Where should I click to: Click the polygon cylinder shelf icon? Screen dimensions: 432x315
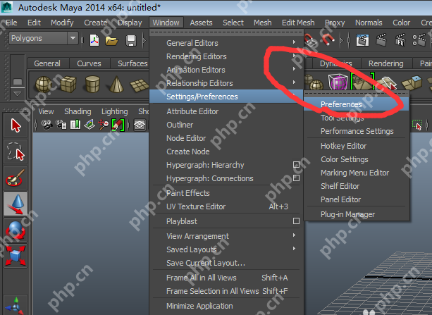pos(92,85)
